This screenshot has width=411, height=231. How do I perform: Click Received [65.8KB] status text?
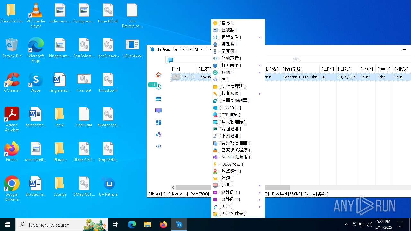[x=287, y=194]
